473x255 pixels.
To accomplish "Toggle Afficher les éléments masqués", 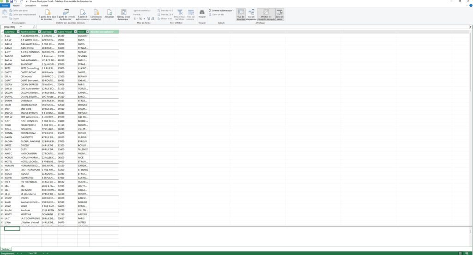I will click(x=266, y=14).
